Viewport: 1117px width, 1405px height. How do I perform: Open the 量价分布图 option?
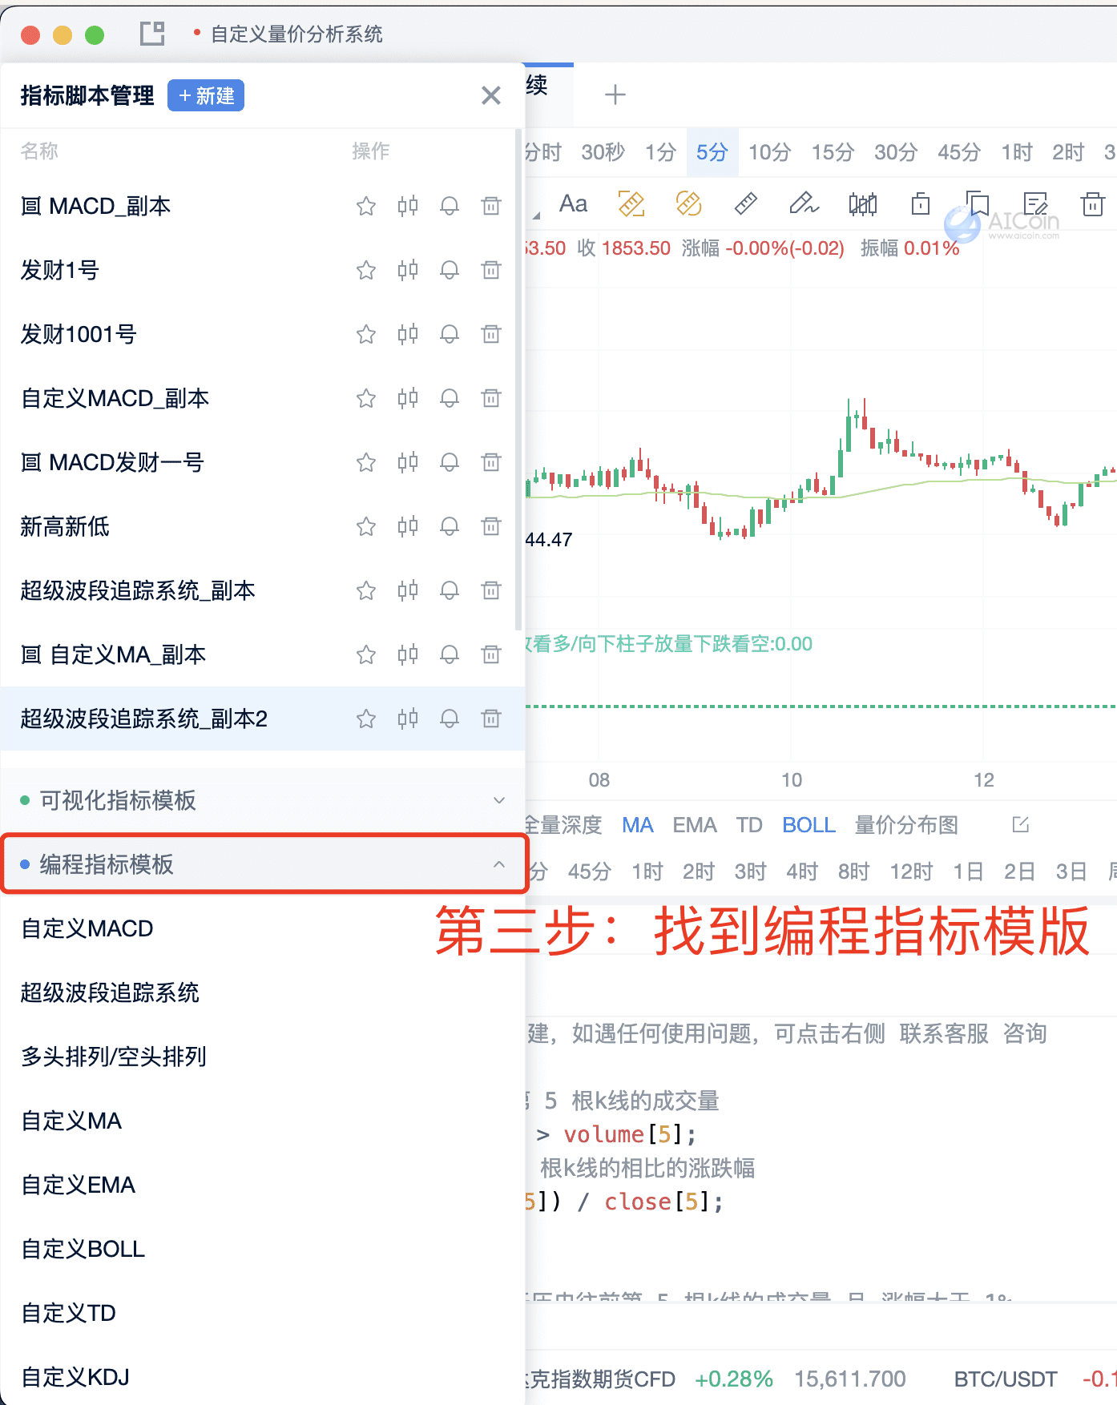click(x=906, y=825)
